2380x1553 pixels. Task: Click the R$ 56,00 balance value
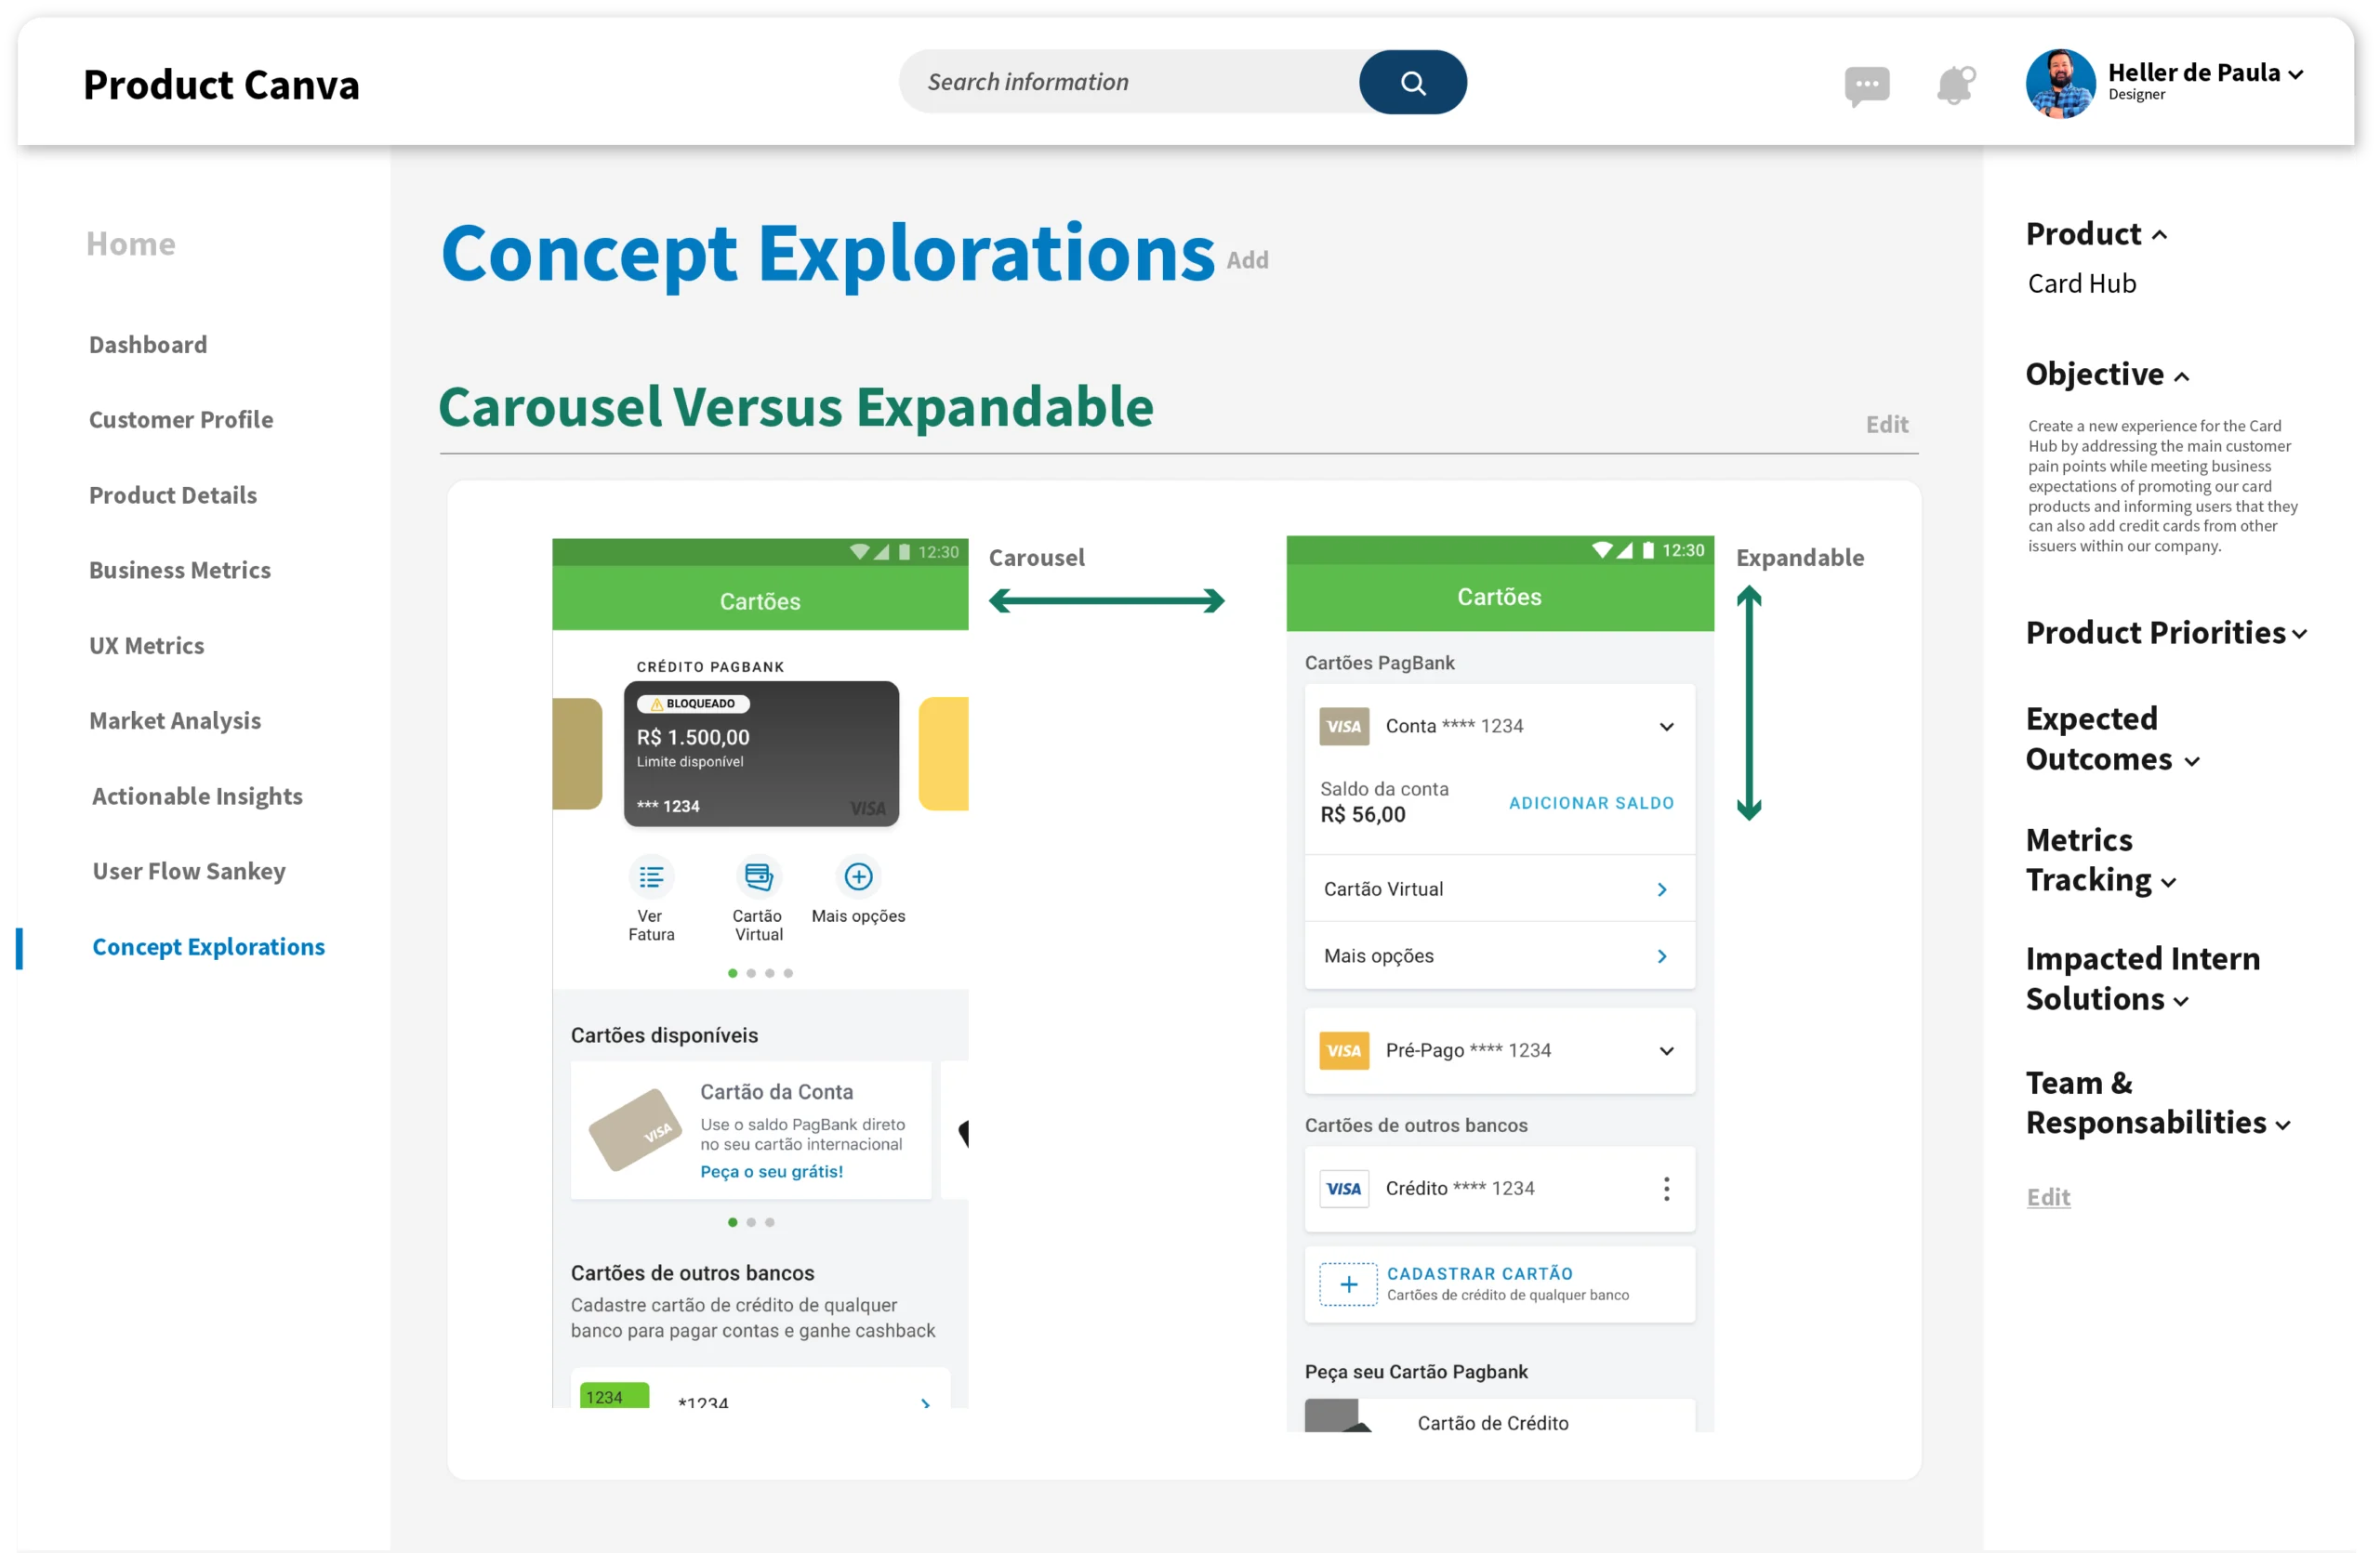coord(1362,814)
